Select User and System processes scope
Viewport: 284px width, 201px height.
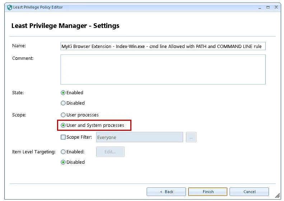(x=63, y=125)
